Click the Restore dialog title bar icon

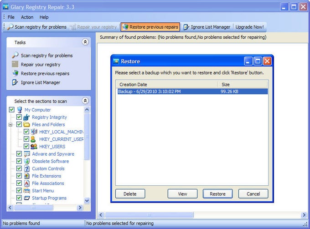click(x=116, y=61)
